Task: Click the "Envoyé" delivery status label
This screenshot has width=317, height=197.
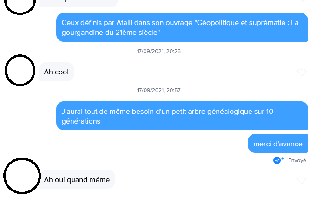Action: (x=297, y=160)
